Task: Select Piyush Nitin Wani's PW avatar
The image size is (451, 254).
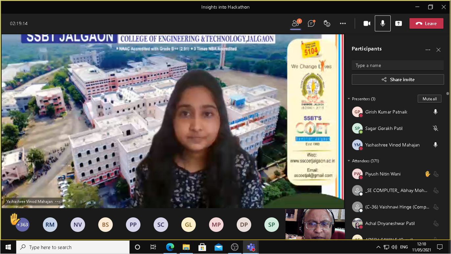Action: point(357,174)
